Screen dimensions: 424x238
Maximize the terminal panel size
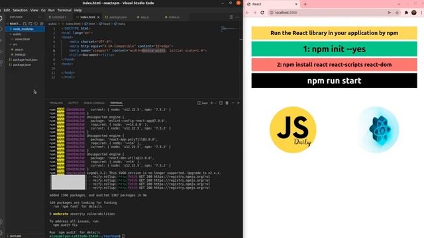pyautogui.click(x=233, y=103)
